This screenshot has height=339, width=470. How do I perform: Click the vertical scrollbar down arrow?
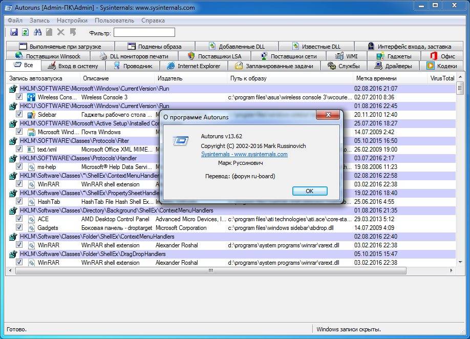click(x=460, y=262)
